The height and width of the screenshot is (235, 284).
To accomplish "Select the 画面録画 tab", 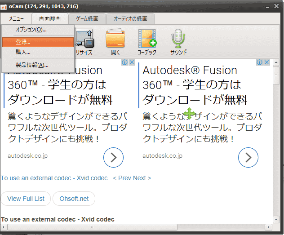I will tap(50, 18).
